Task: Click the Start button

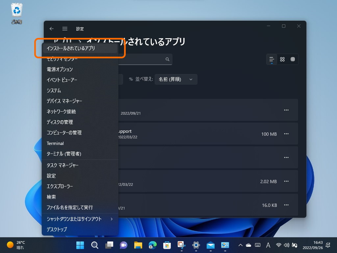Action: pos(80,245)
